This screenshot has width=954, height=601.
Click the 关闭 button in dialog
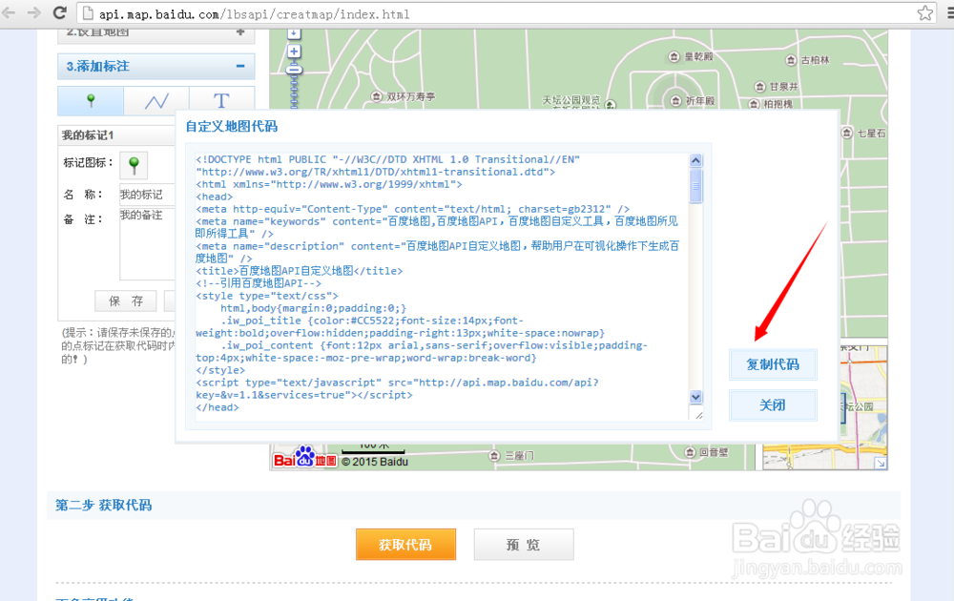(x=773, y=405)
